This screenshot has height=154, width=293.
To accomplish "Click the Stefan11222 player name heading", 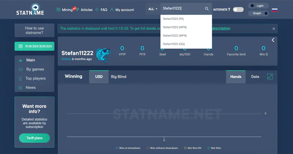I will tap(77, 53).
